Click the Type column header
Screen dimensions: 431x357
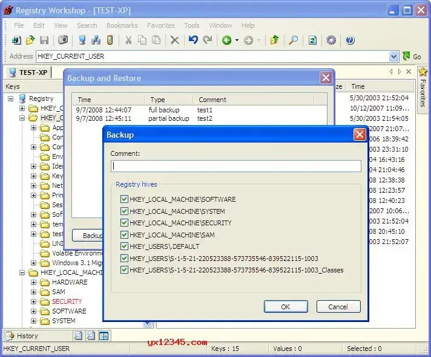coord(169,100)
